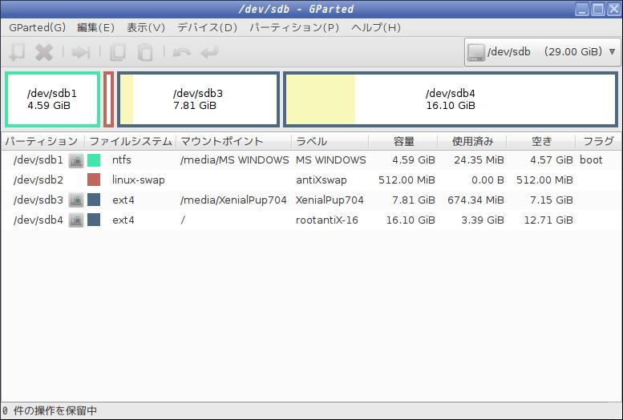Click the Delete partition X icon
This screenshot has width=623, height=420.
click(44, 52)
